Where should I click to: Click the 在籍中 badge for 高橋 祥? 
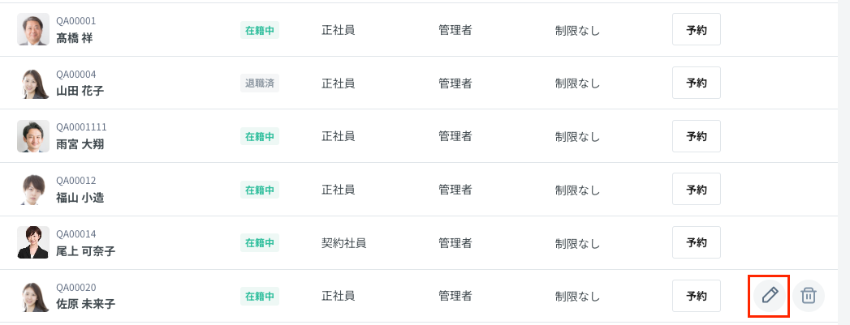260,30
